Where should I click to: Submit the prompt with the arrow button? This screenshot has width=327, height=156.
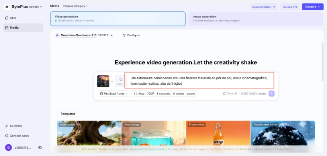(x=271, y=94)
